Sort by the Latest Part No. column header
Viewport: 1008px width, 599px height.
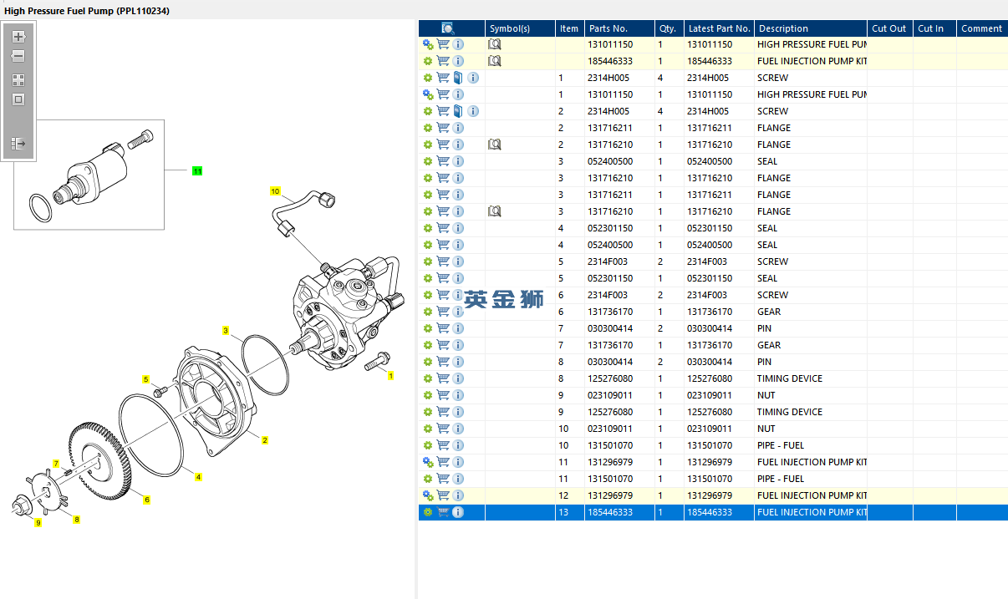pos(719,28)
